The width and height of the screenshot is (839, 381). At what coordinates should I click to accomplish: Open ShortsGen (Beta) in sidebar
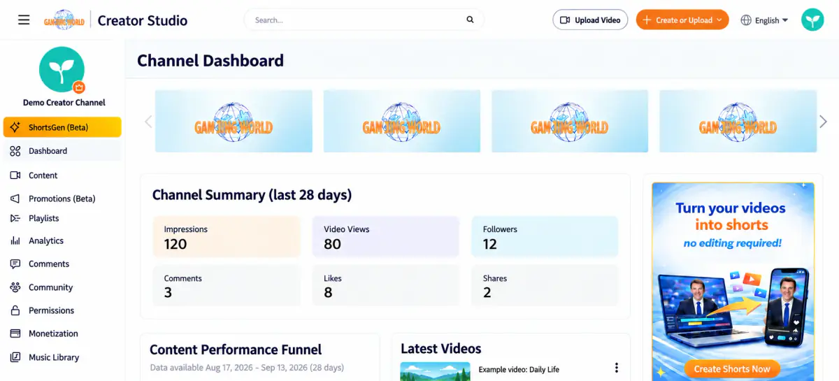tap(62, 127)
